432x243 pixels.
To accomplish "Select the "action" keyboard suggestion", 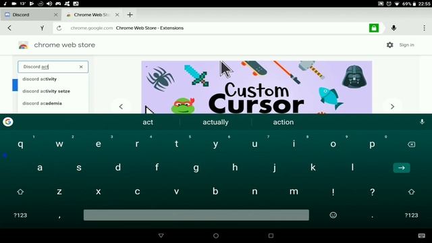I will (283, 122).
